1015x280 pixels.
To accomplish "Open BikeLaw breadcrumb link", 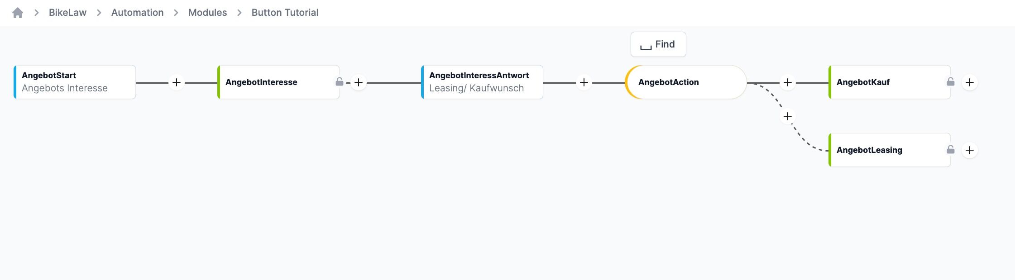I will (x=67, y=13).
